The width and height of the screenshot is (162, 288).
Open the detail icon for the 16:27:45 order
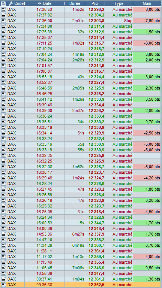coord(3,189)
